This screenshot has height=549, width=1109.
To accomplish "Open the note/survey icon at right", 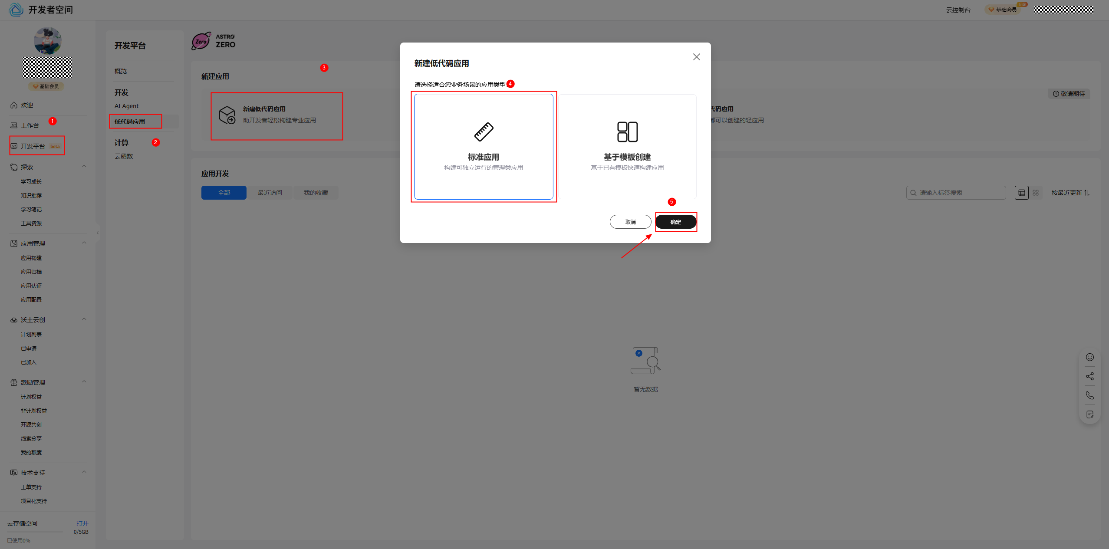I will click(x=1089, y=414).
